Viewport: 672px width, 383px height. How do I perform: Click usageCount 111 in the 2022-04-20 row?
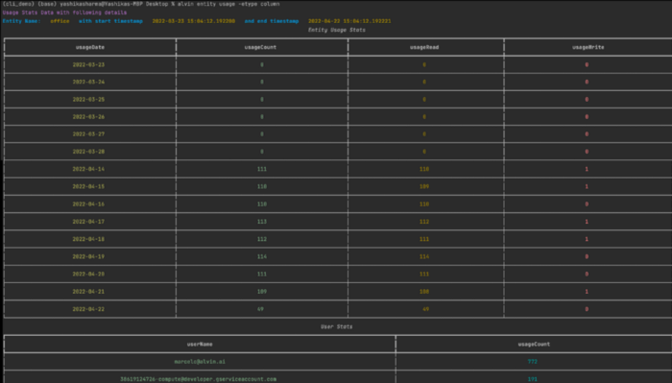point(262,275)
